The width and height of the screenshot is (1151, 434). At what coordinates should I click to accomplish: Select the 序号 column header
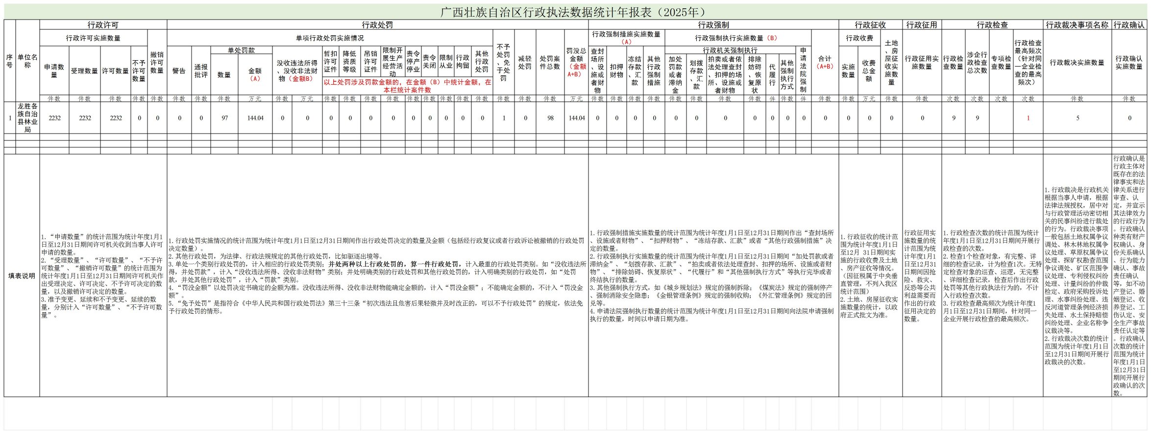pos(10,61)
